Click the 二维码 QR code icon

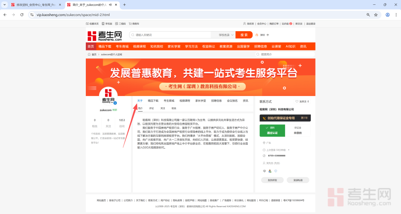[x=116, y=24]
